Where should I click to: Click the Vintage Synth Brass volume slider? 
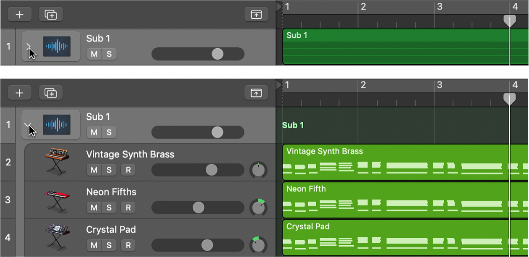tap(198, 170)
